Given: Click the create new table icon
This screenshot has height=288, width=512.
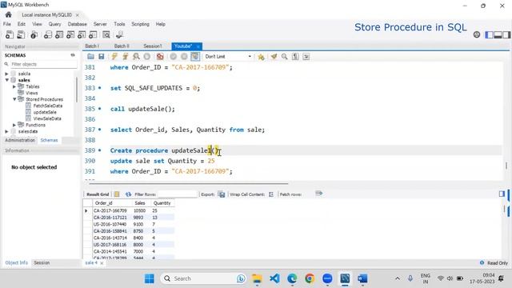Looking at the screenshot, I should click(59, 34).
